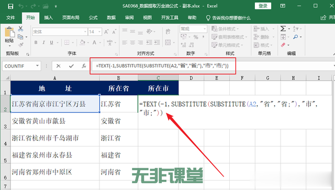This screenshot has height=190, width=335.
Task: Switch to the 开发工具 ribbon tab
Action: pos(170,17)
